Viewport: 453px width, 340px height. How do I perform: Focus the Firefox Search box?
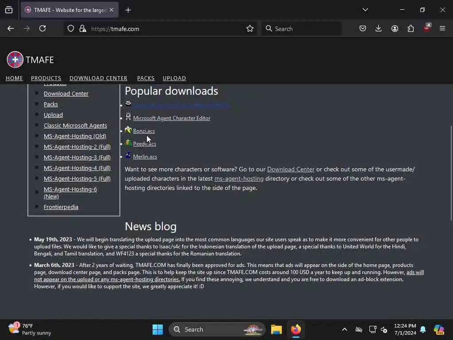[x=301, y=29]
